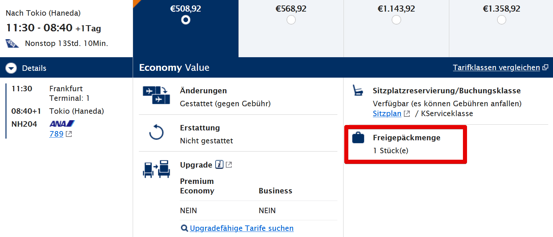Choose the €1.358,92 fare radio button

point(501,20)
